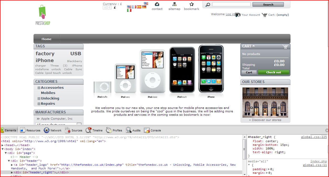Image resolution: width=329 pixels, height=177 pixels.
Task: Click the float: center declaration
Action: pyautogui.click(x=265, y=141)
